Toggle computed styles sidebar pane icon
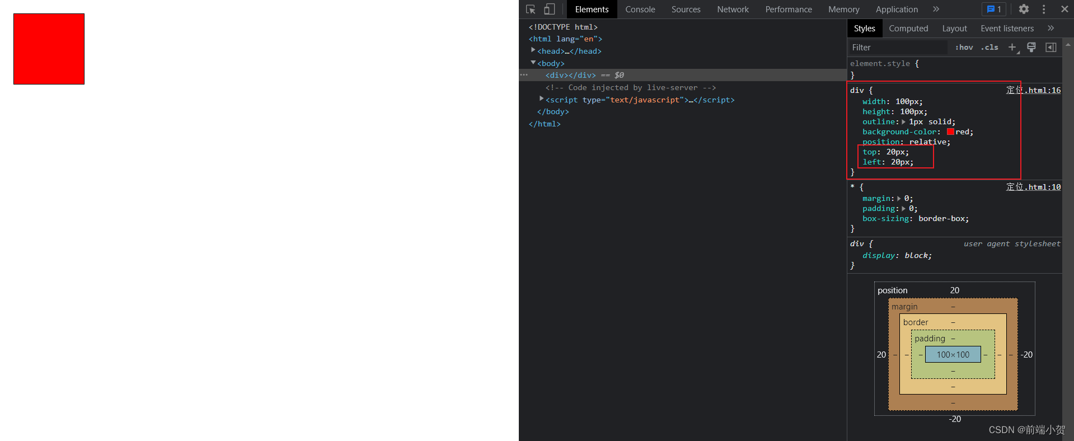 pos(1051,48)
